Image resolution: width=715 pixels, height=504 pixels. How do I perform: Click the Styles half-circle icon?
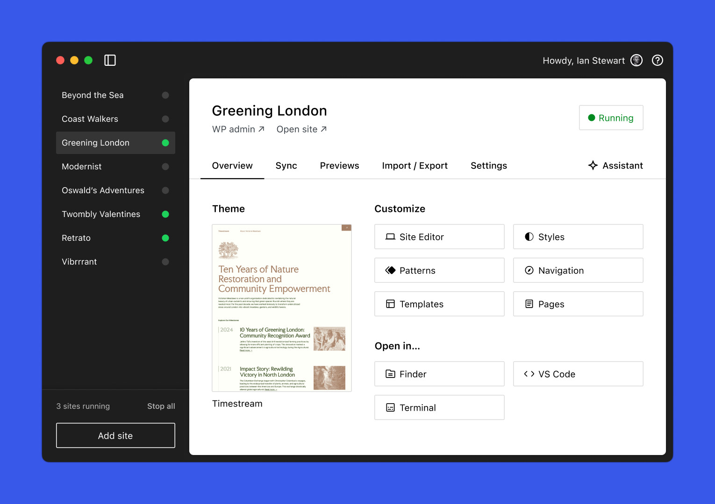(529, 237)
